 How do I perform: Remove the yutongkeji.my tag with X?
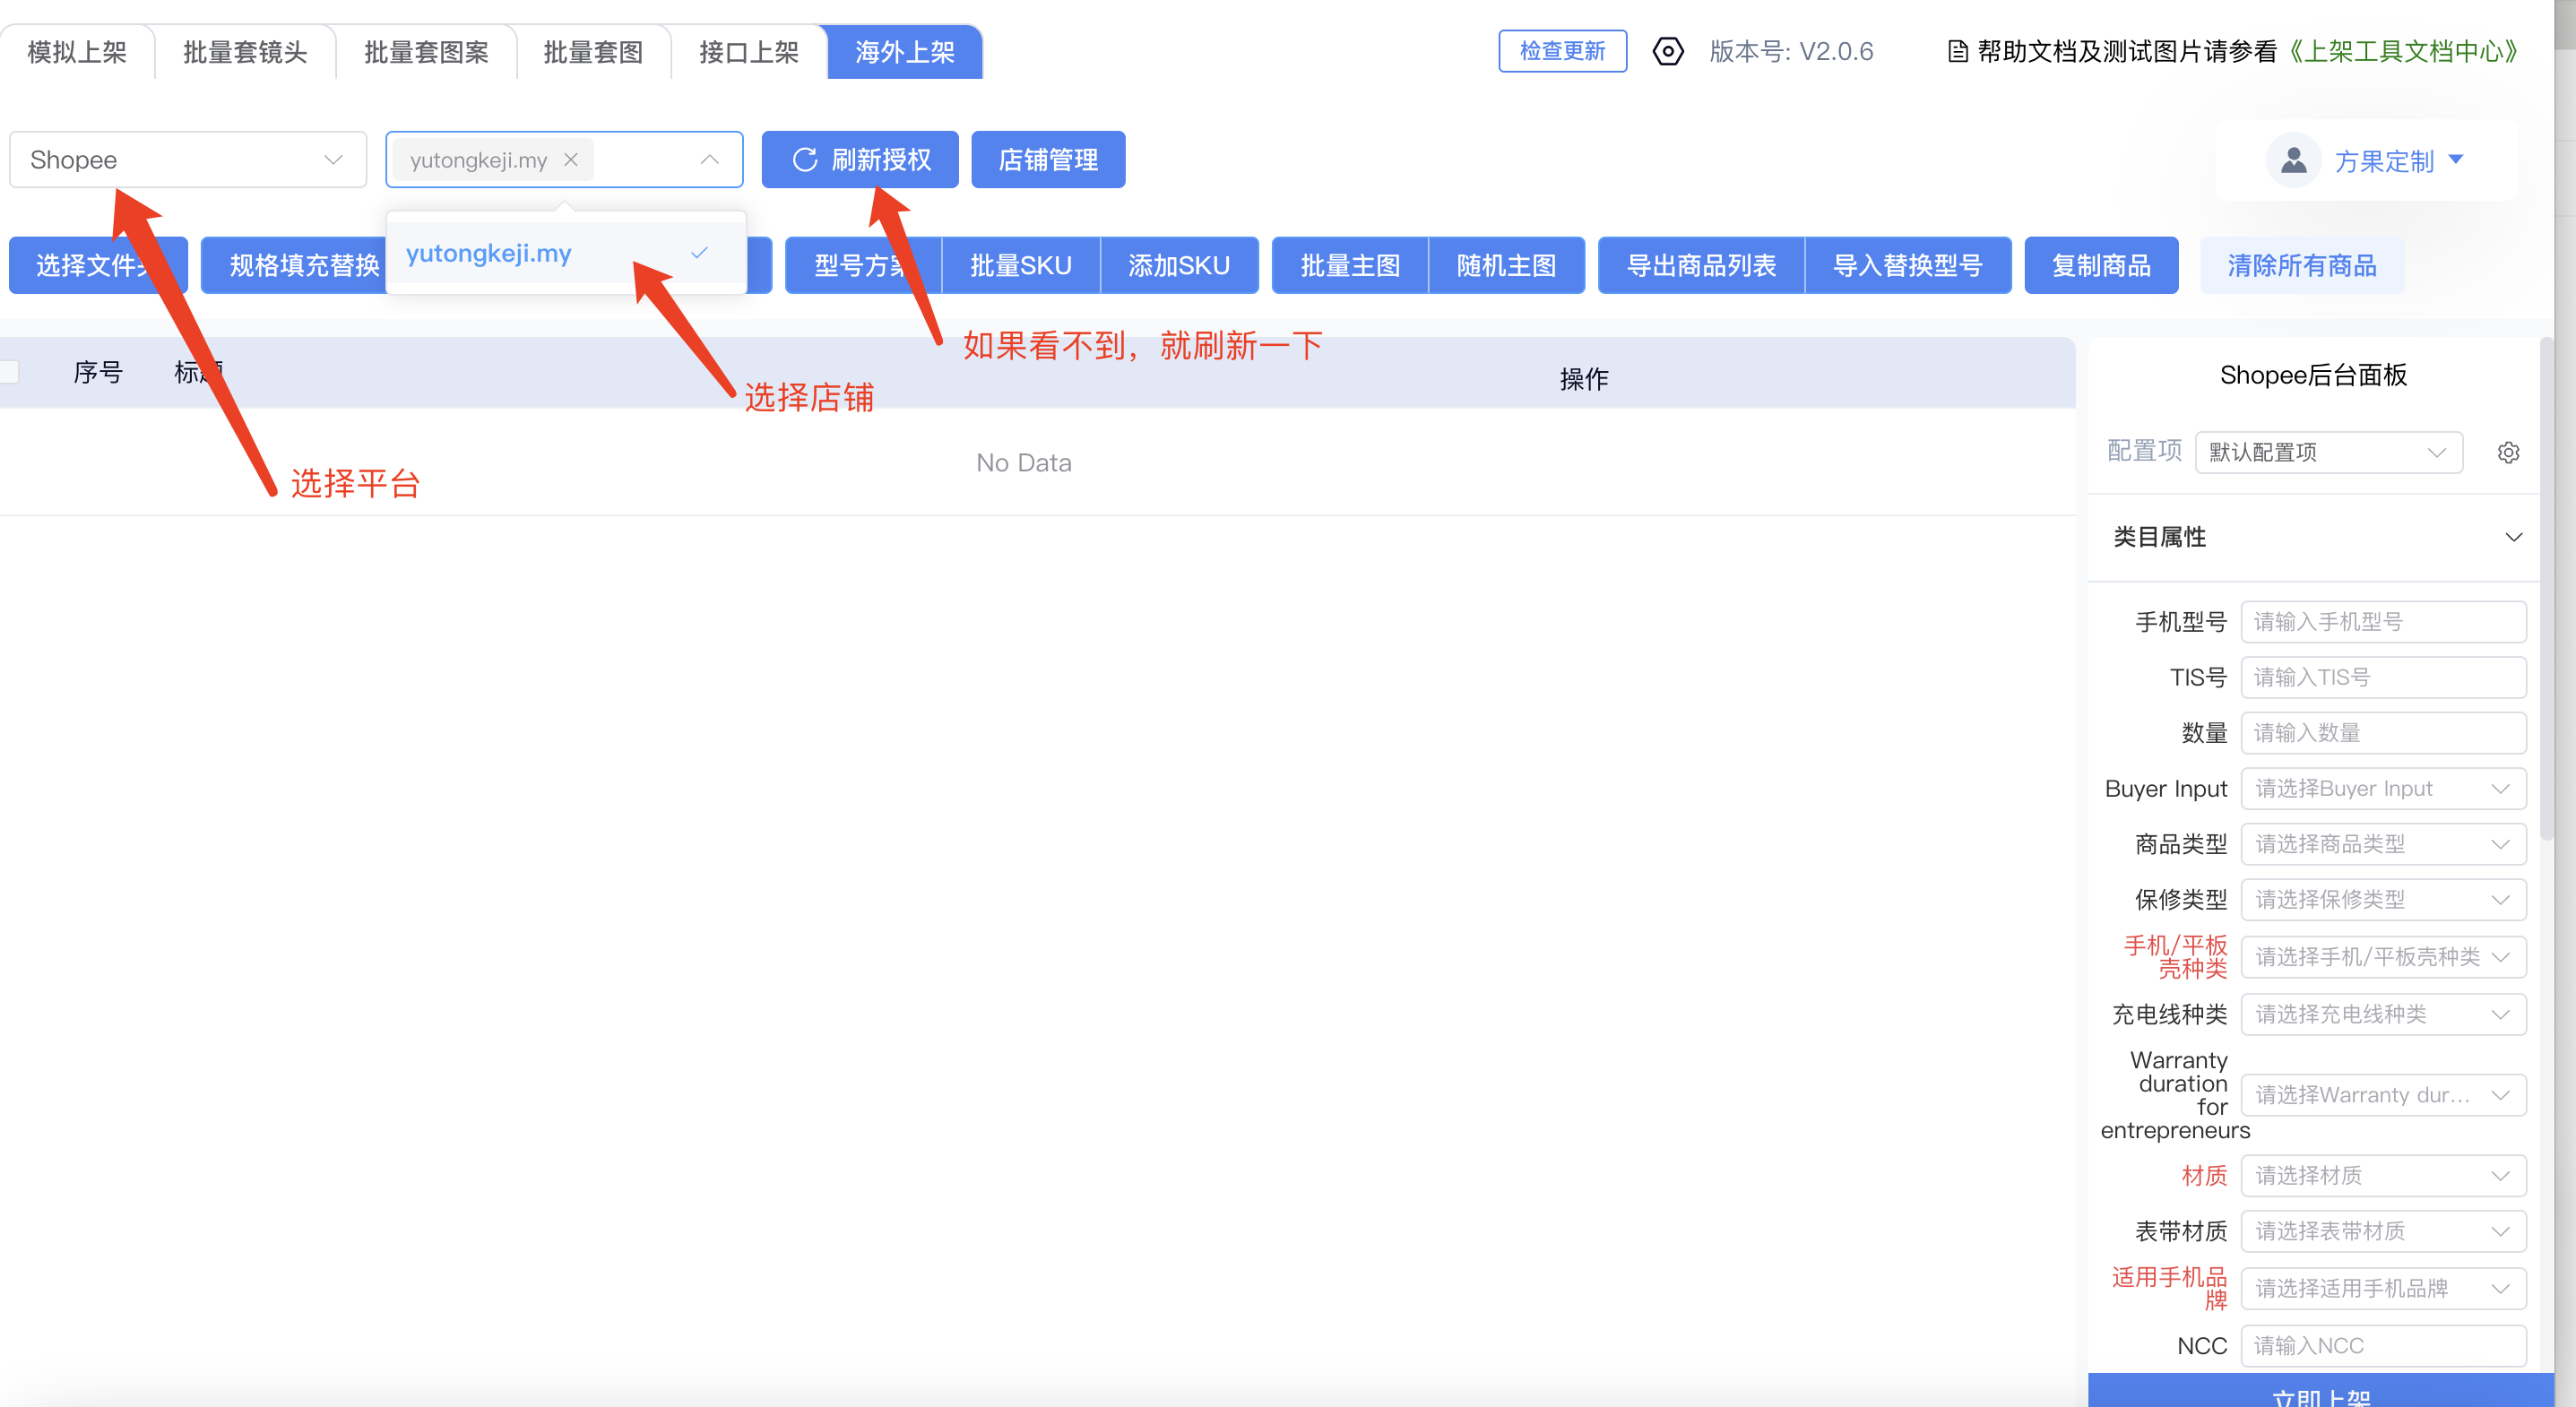(570, 160)
